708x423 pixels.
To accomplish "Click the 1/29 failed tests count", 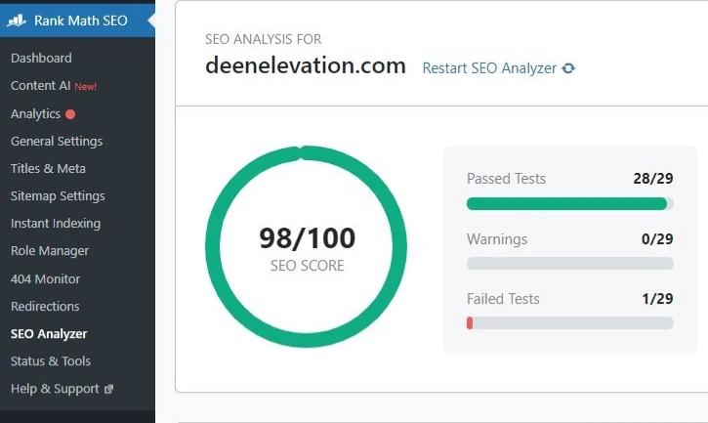I will (657, 299).
